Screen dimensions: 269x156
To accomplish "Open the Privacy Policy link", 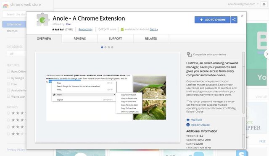I will tap(16, 150).
